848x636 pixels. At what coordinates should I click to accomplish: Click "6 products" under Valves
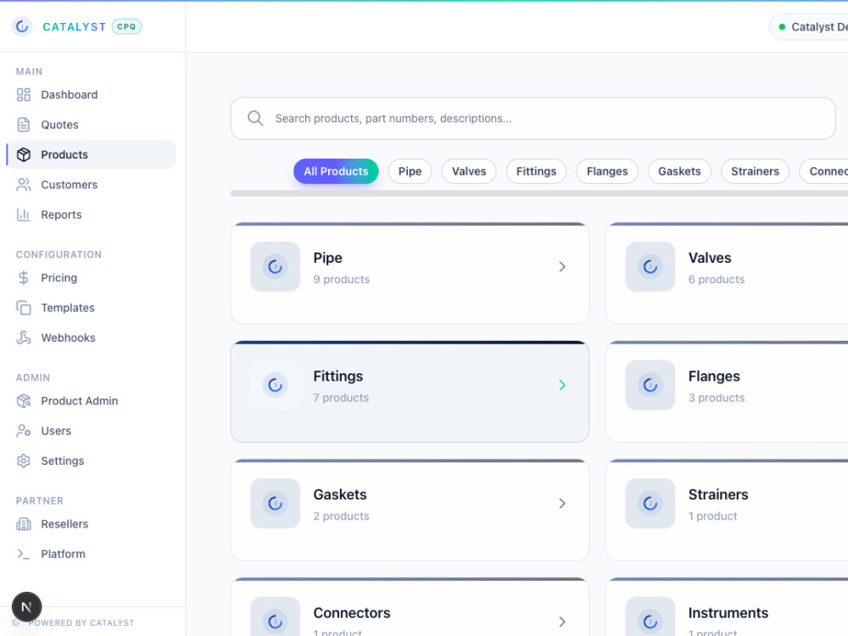coord(716,280)
